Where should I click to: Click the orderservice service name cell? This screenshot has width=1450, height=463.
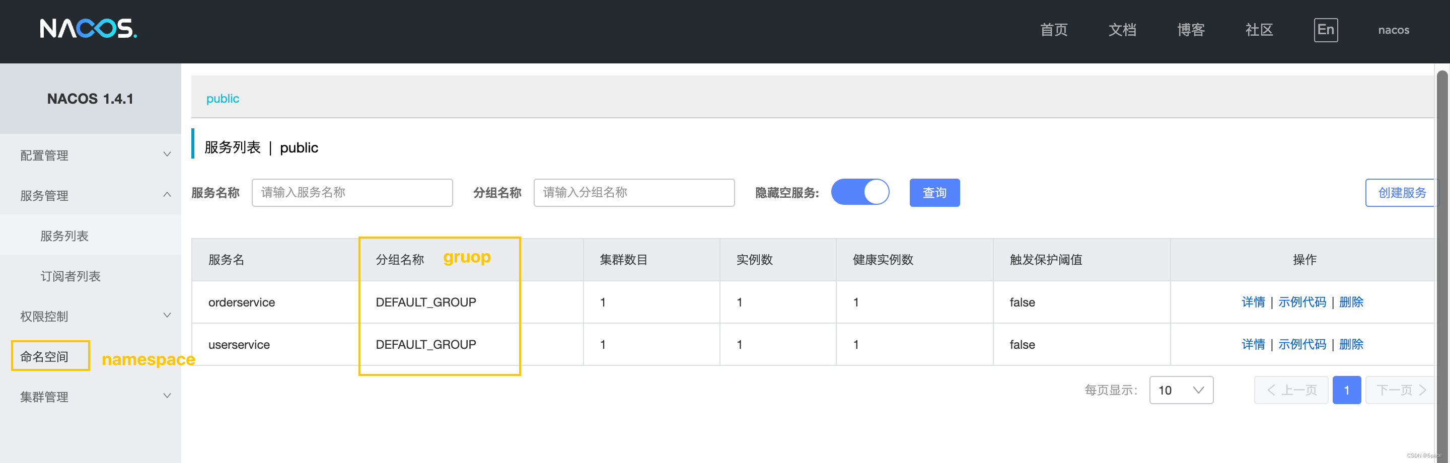point(242,302)
